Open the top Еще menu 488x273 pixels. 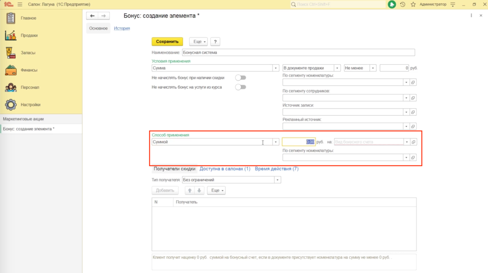198,42
